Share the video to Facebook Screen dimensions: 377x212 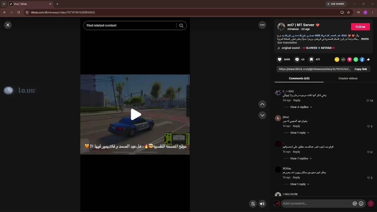pyautogui.click(x=362, y=59)
